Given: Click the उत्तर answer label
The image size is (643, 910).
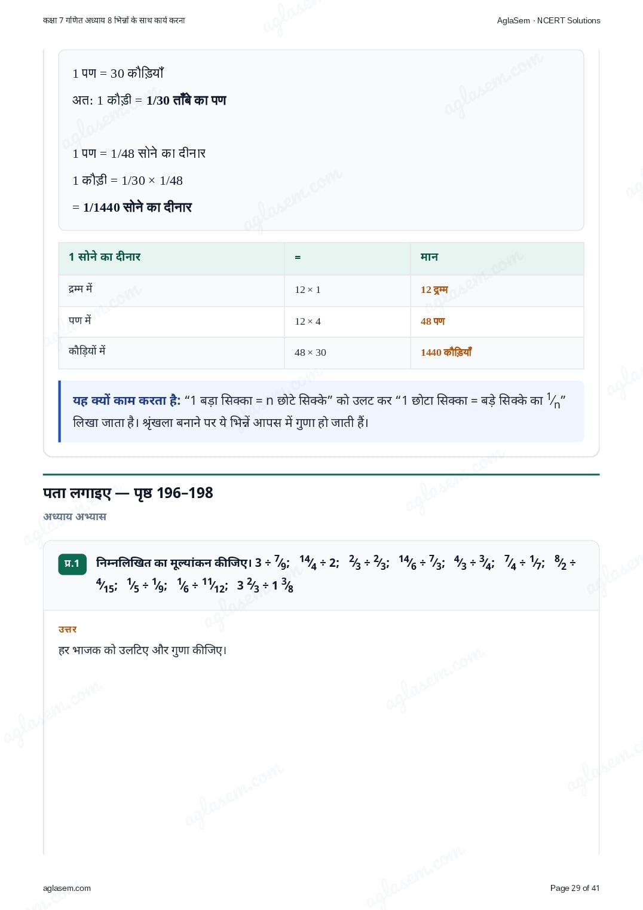Looking at the screenshot, I should click(x=68, y=629).
